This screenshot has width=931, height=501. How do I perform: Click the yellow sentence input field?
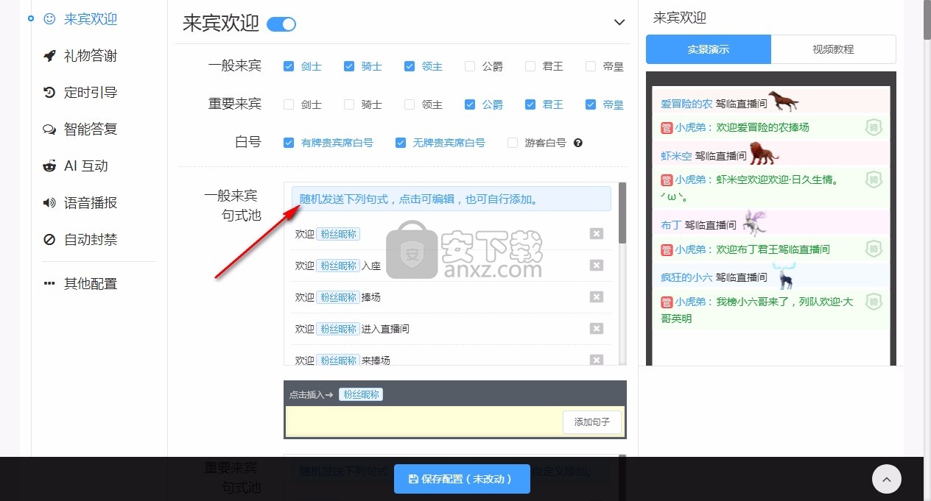pyautogui.click(x=424, y=422)
